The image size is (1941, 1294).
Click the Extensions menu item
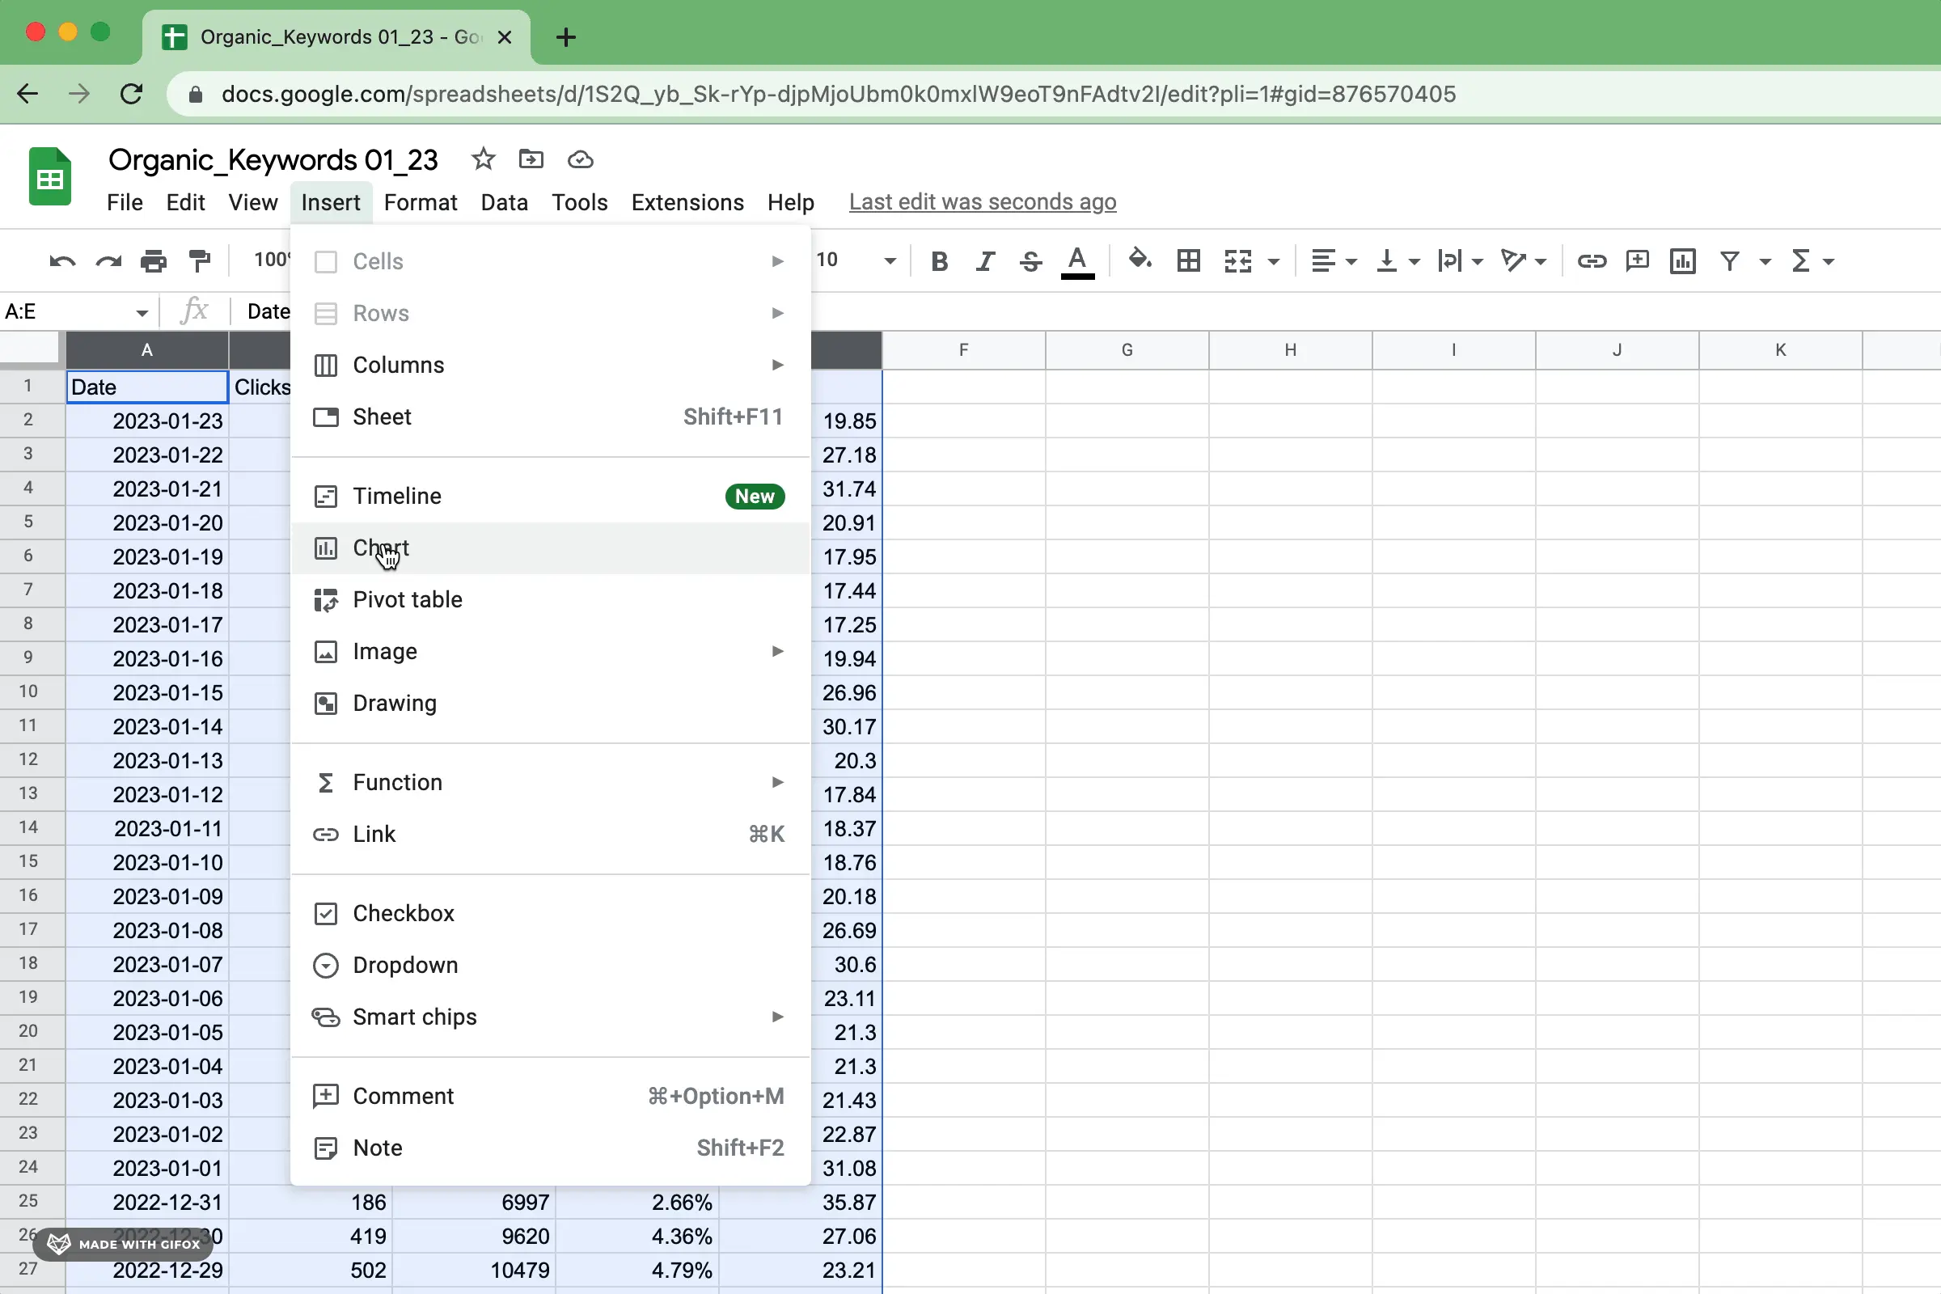(687, 201)
